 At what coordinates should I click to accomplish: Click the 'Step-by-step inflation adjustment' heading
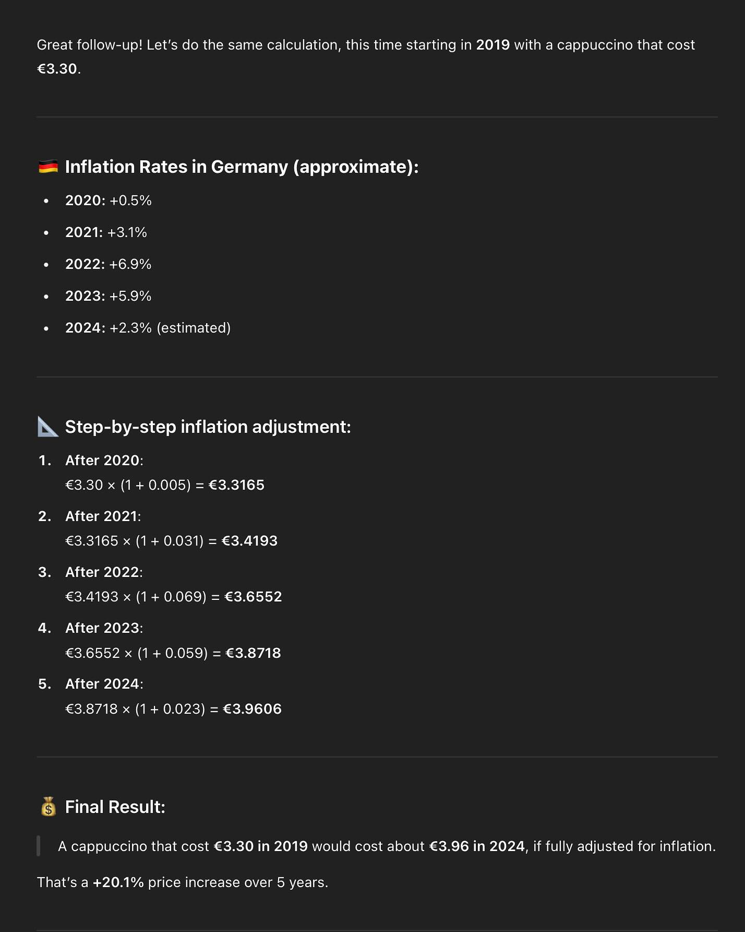208,427
